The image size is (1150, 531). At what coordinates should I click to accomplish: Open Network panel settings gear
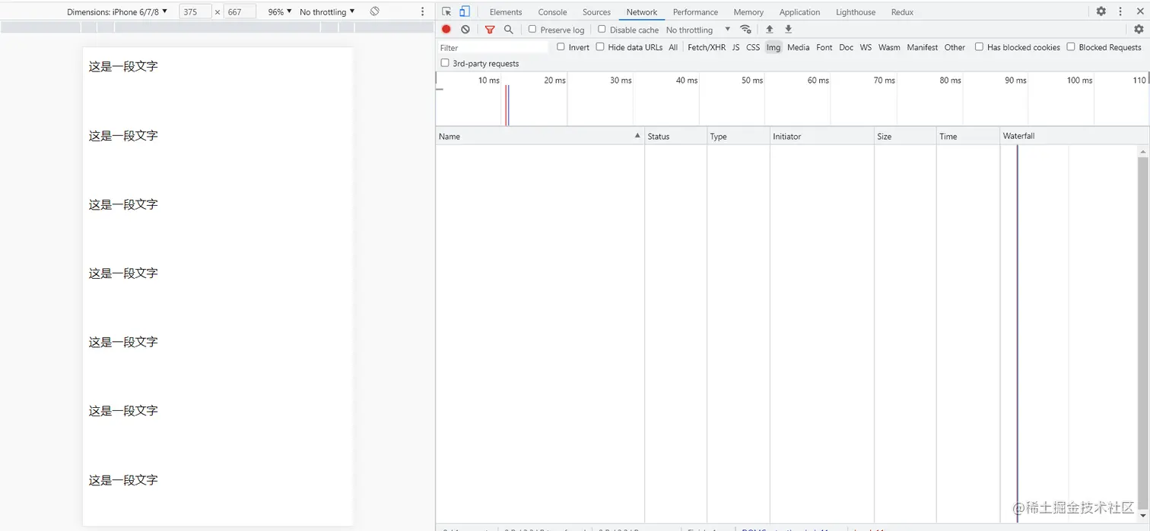point(1139,30)
